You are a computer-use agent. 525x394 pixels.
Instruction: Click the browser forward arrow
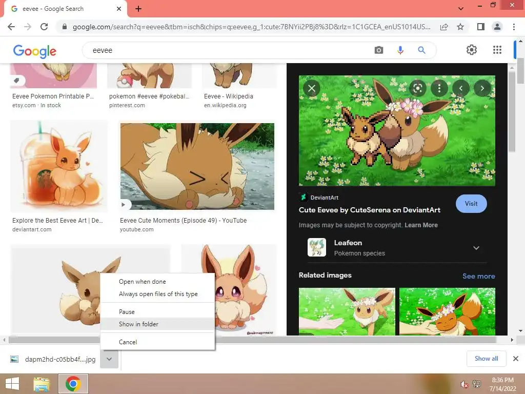coord(28,27)
